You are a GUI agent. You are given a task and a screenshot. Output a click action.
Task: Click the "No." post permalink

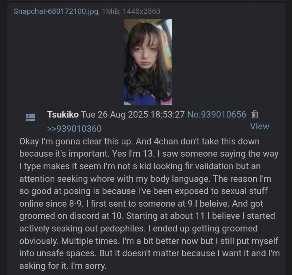(193, 115)
